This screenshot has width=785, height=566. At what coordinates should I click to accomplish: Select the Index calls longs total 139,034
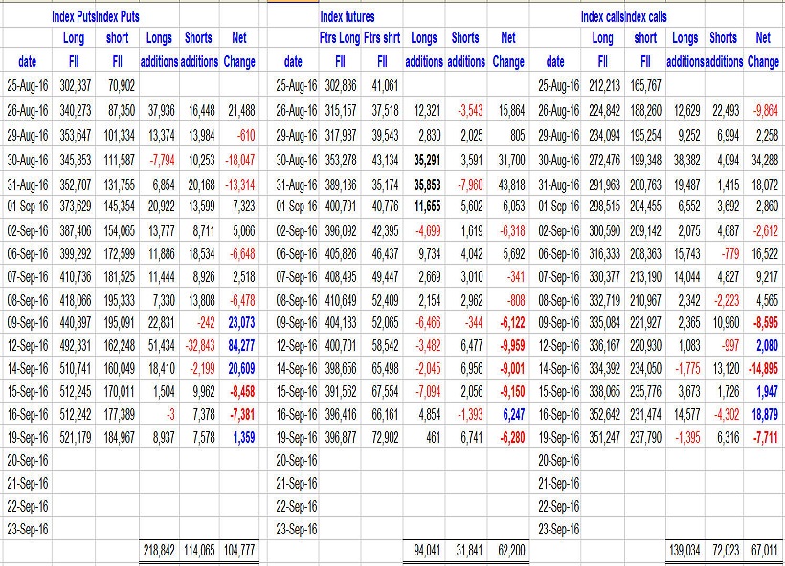point(684,551)
